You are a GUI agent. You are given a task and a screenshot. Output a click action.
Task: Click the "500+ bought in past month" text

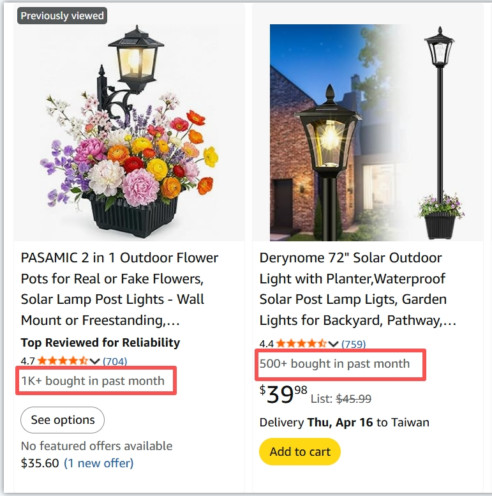click(x=335, y=364)
